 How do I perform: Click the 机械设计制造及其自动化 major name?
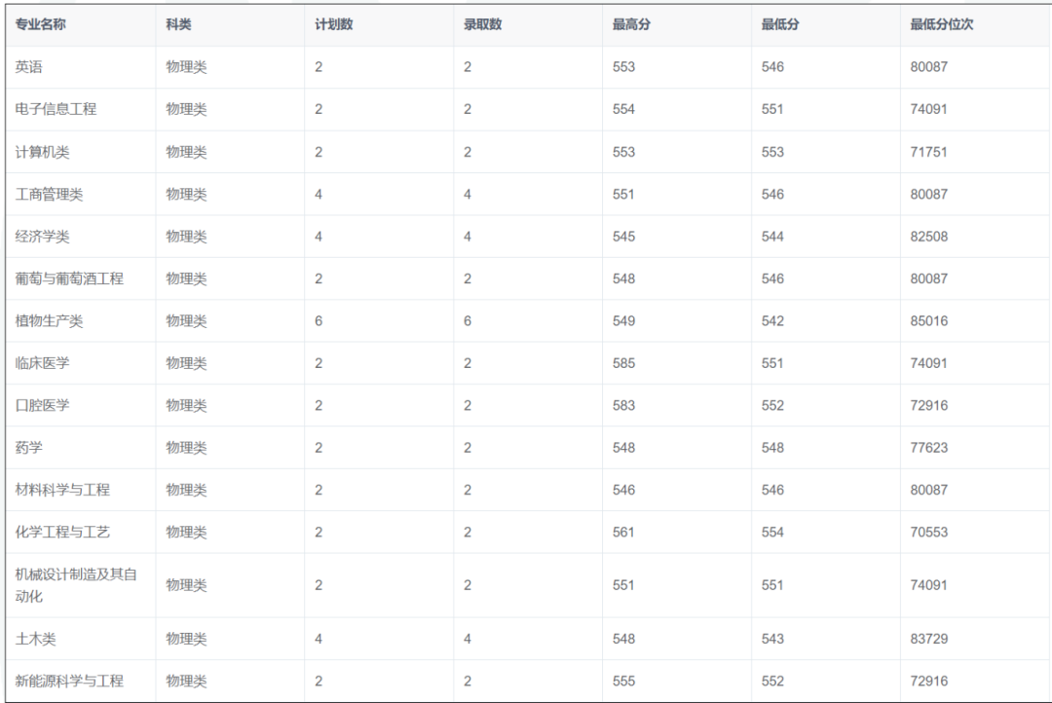tap(76, 585)
